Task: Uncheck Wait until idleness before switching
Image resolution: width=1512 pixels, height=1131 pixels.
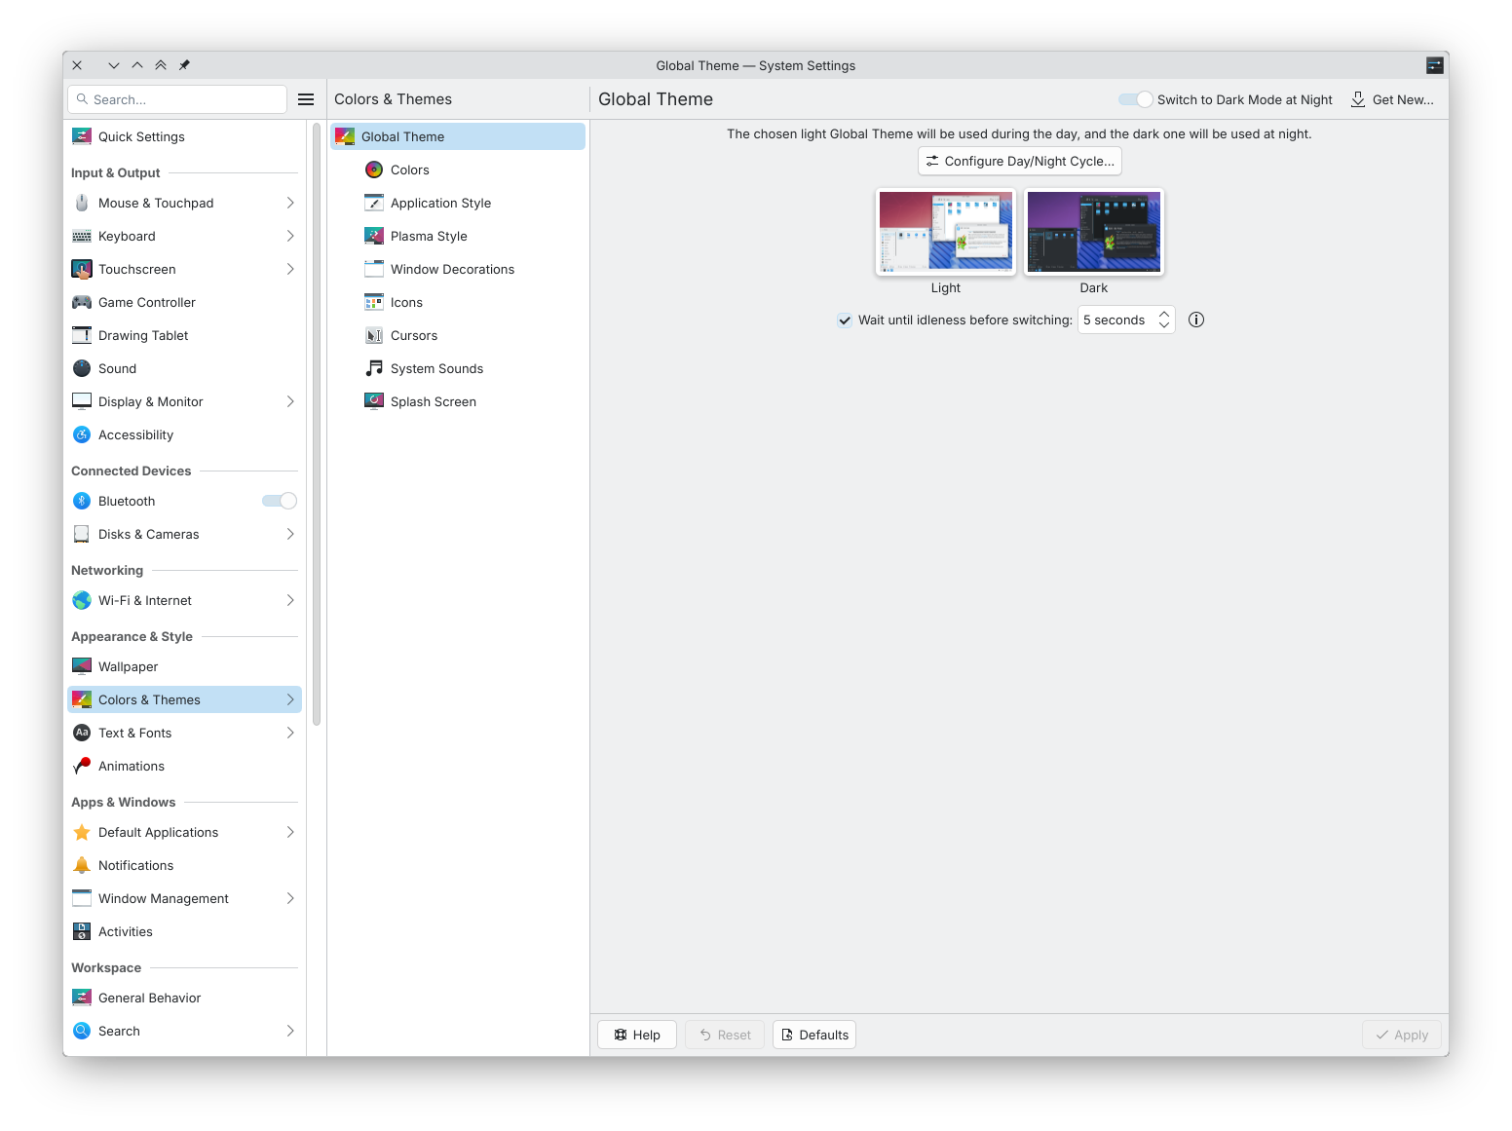Action: (x=845, y=320)
